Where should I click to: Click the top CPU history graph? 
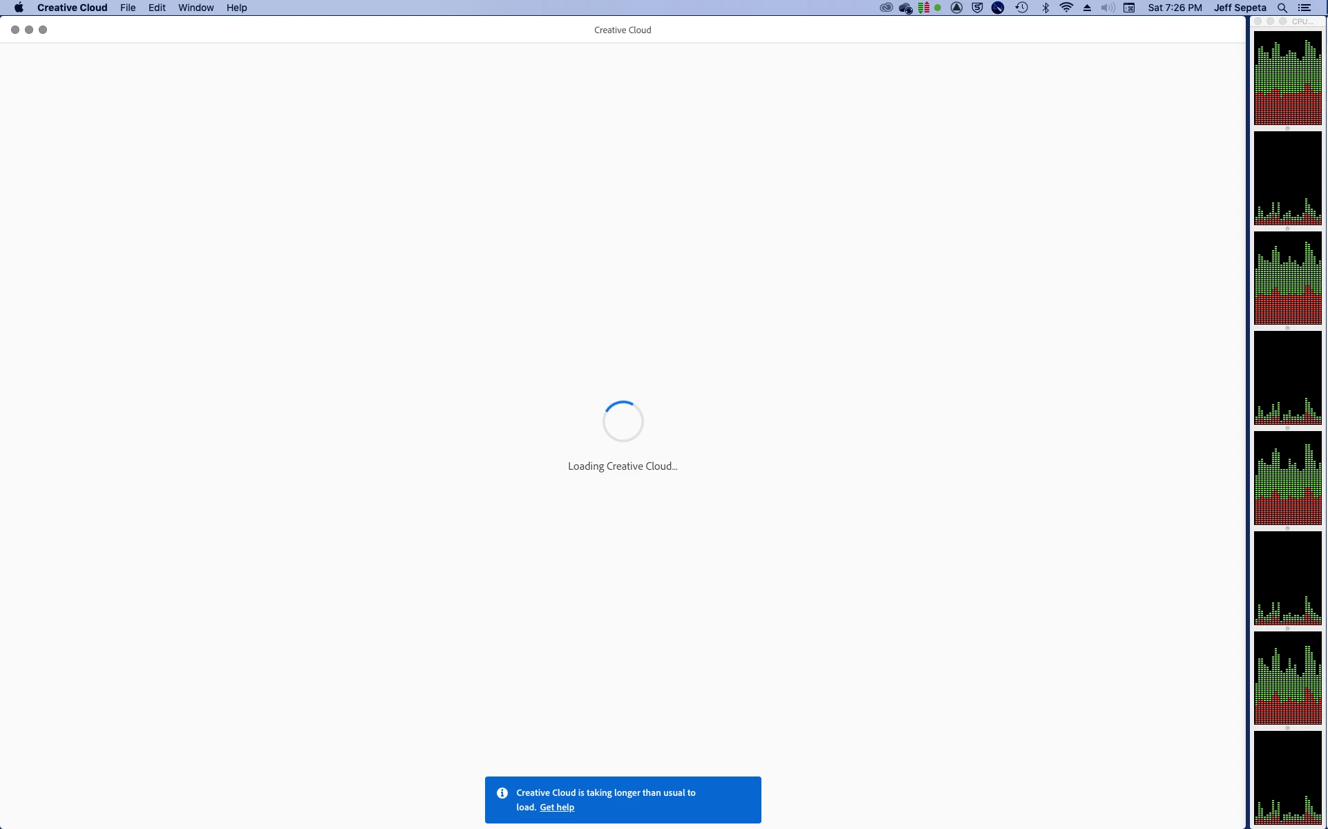tap(1287, 78)
